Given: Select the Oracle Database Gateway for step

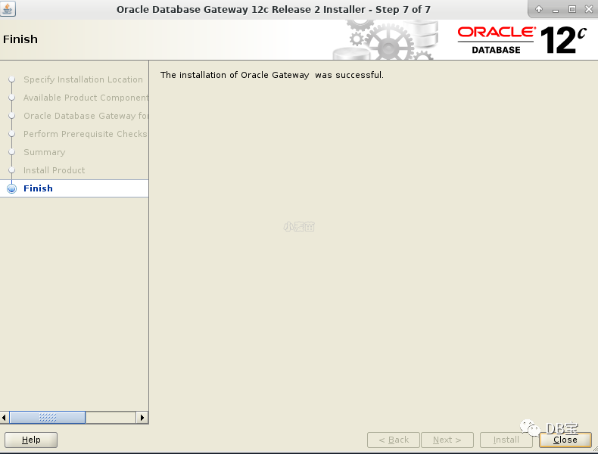Looking at the screenshot, I should (x=86, y=116).
